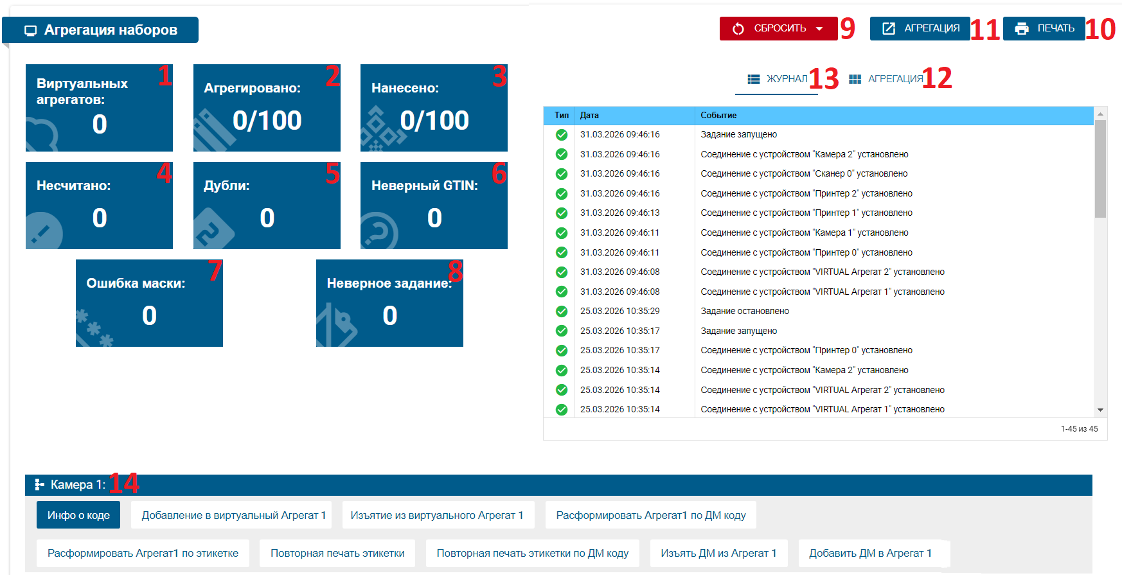Click the Агрегация наборов header button

coord(107,30)
